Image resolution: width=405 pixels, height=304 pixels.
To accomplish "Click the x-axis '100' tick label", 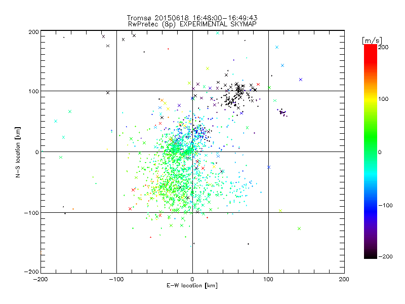I will tap(268, 279).
